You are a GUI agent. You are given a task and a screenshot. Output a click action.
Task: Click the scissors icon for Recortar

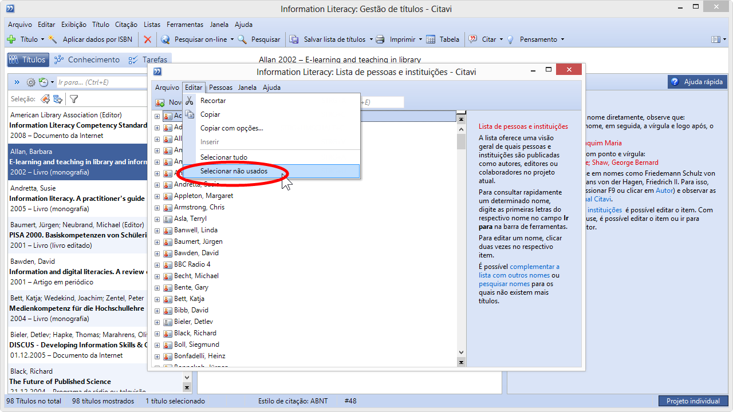[190, 101]
